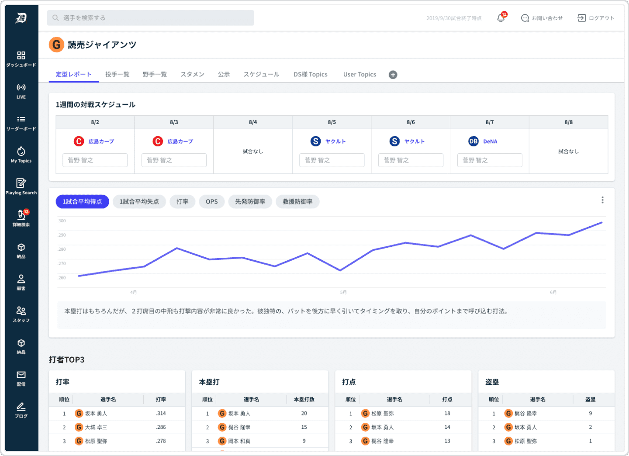Click the 選手を検索する search field
The width and height of the screenshot is (629, 456).
(151, 18)
